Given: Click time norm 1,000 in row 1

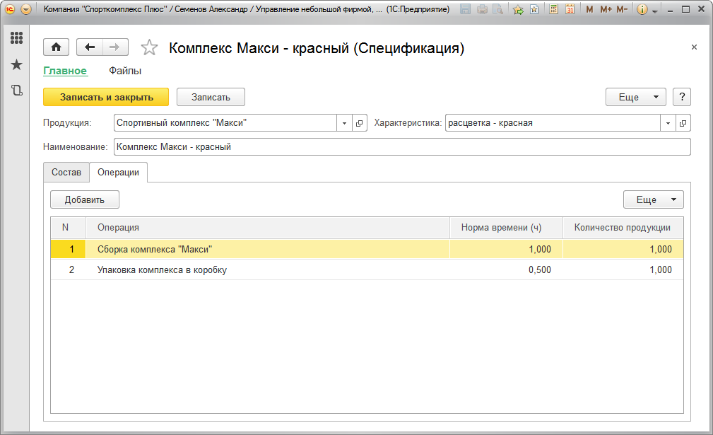Looking at the screenshot, I should 506,250.
